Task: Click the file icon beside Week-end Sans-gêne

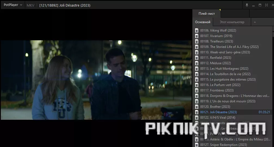Action: [x=196, y=52]
